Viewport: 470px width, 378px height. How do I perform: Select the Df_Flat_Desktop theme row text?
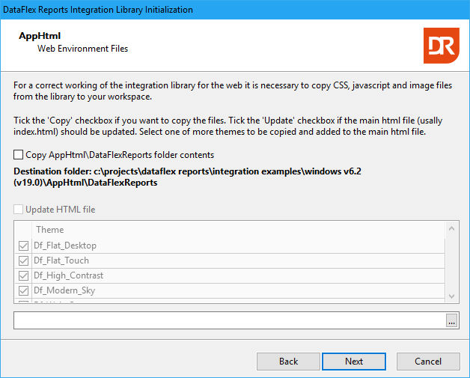[65, 246]
